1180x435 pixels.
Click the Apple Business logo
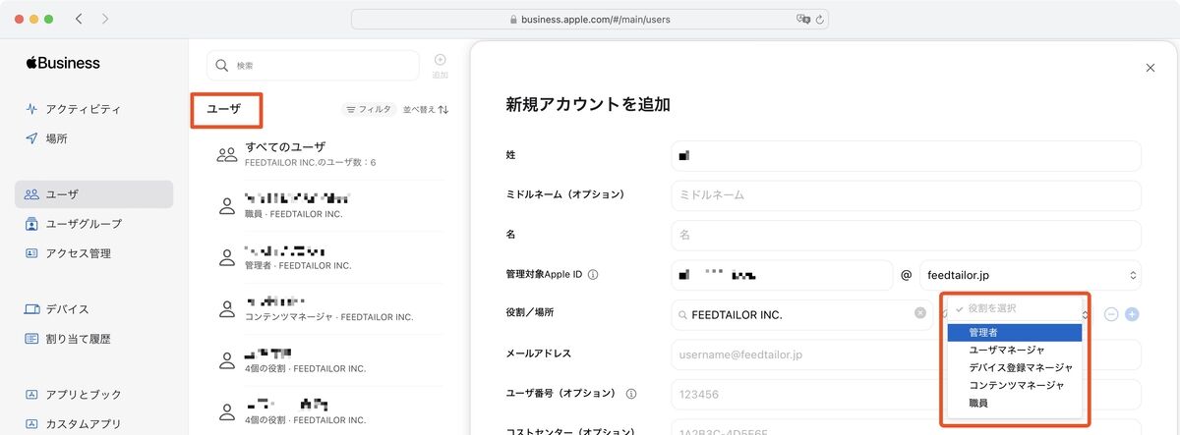coord(63,63)
